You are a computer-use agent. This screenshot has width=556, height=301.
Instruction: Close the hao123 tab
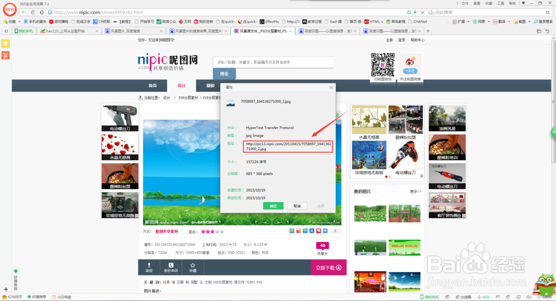tap(96, 31)
